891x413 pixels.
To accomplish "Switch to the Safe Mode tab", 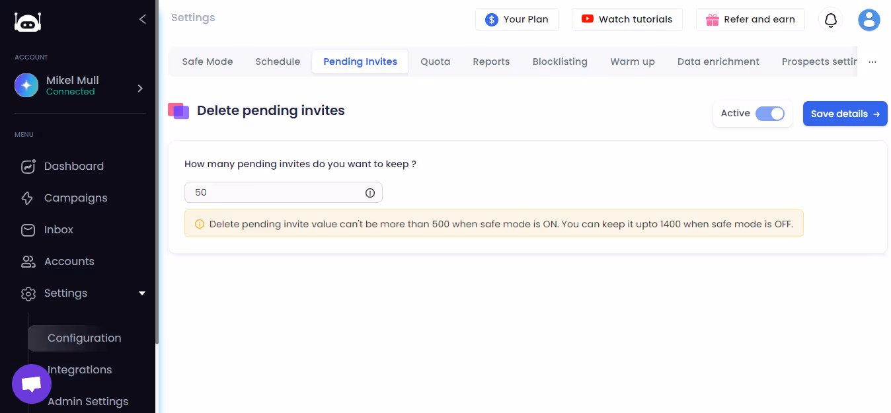I will 207,61.
